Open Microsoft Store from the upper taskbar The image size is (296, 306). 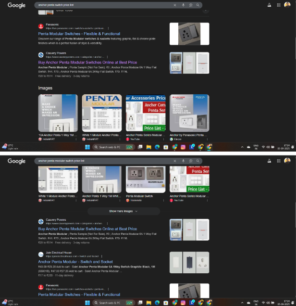click(166, 147)
